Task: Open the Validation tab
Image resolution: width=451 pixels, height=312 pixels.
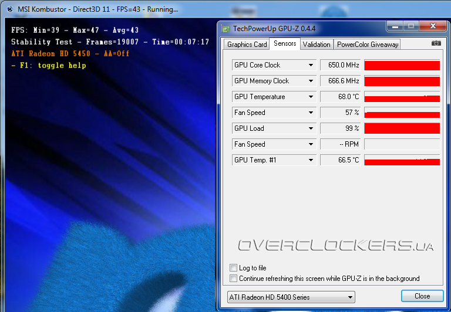Action: 317,45
